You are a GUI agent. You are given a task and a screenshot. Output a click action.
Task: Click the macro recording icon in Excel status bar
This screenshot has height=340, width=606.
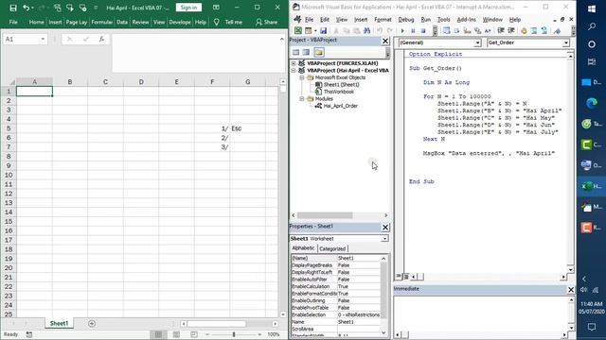click(x=29, y=334)
